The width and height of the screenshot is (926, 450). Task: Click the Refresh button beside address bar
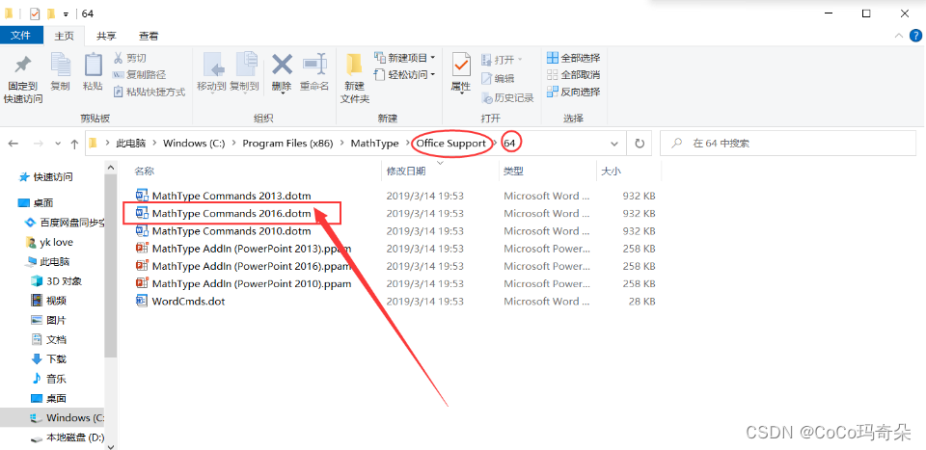[639, 144]
